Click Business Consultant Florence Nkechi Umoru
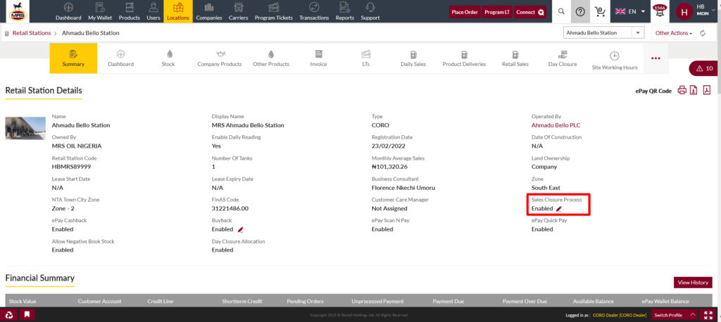The image size is (721, 322). point(403,188)
